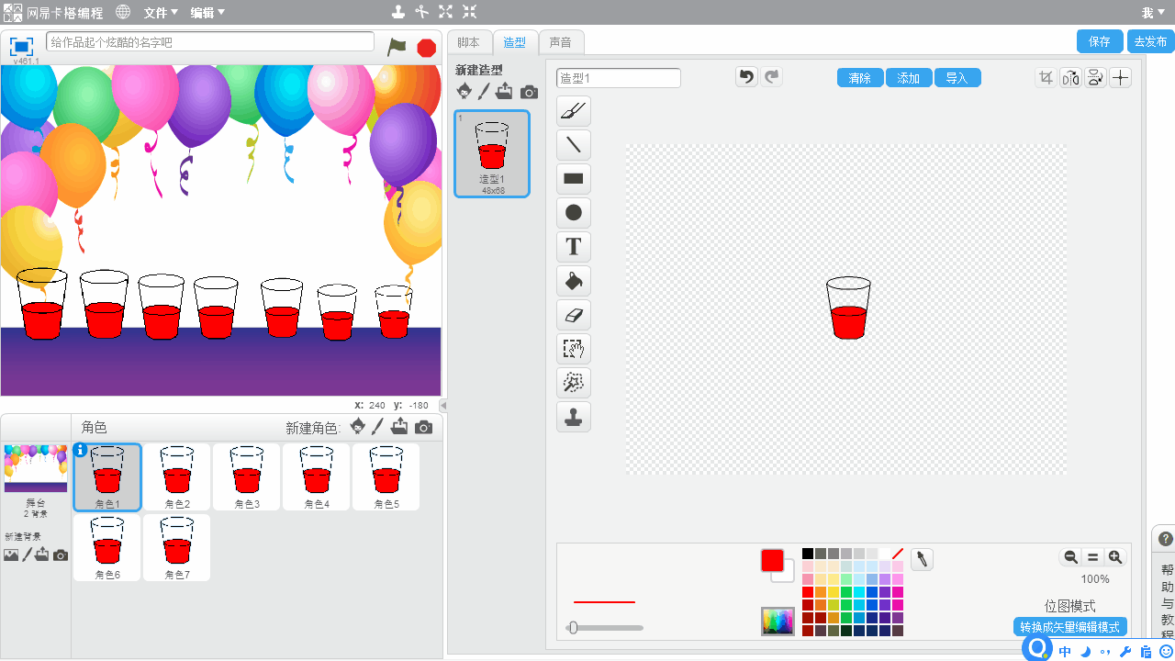Select the Grow sprite tool
Viewport: 1175px width, 661px height.
click(445, 12)
